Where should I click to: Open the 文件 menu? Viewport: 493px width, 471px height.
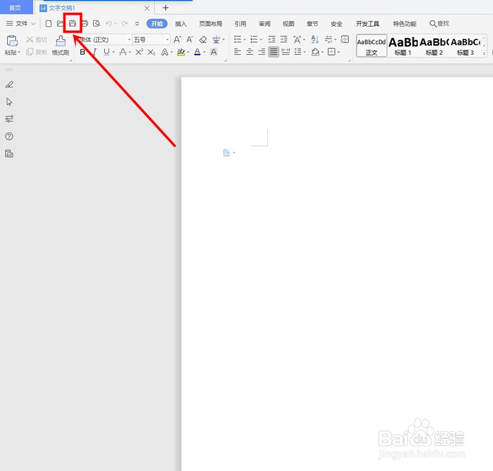[21, 23]
